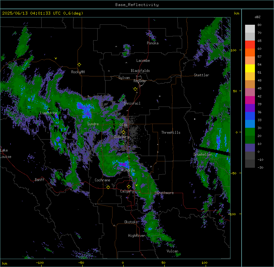Click the Sylvan label

(x=124, y=78)
